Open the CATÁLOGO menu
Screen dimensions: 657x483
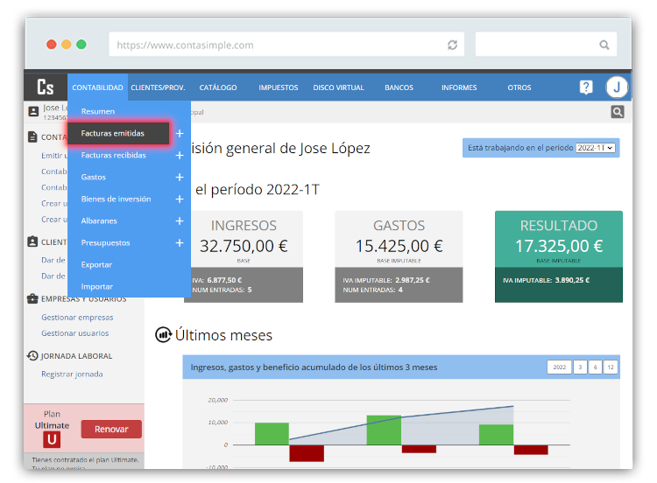[x=218, y=87]
